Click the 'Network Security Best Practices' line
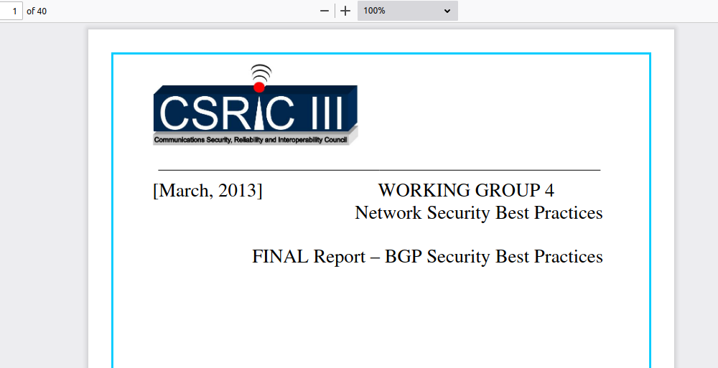 [478, 213]
